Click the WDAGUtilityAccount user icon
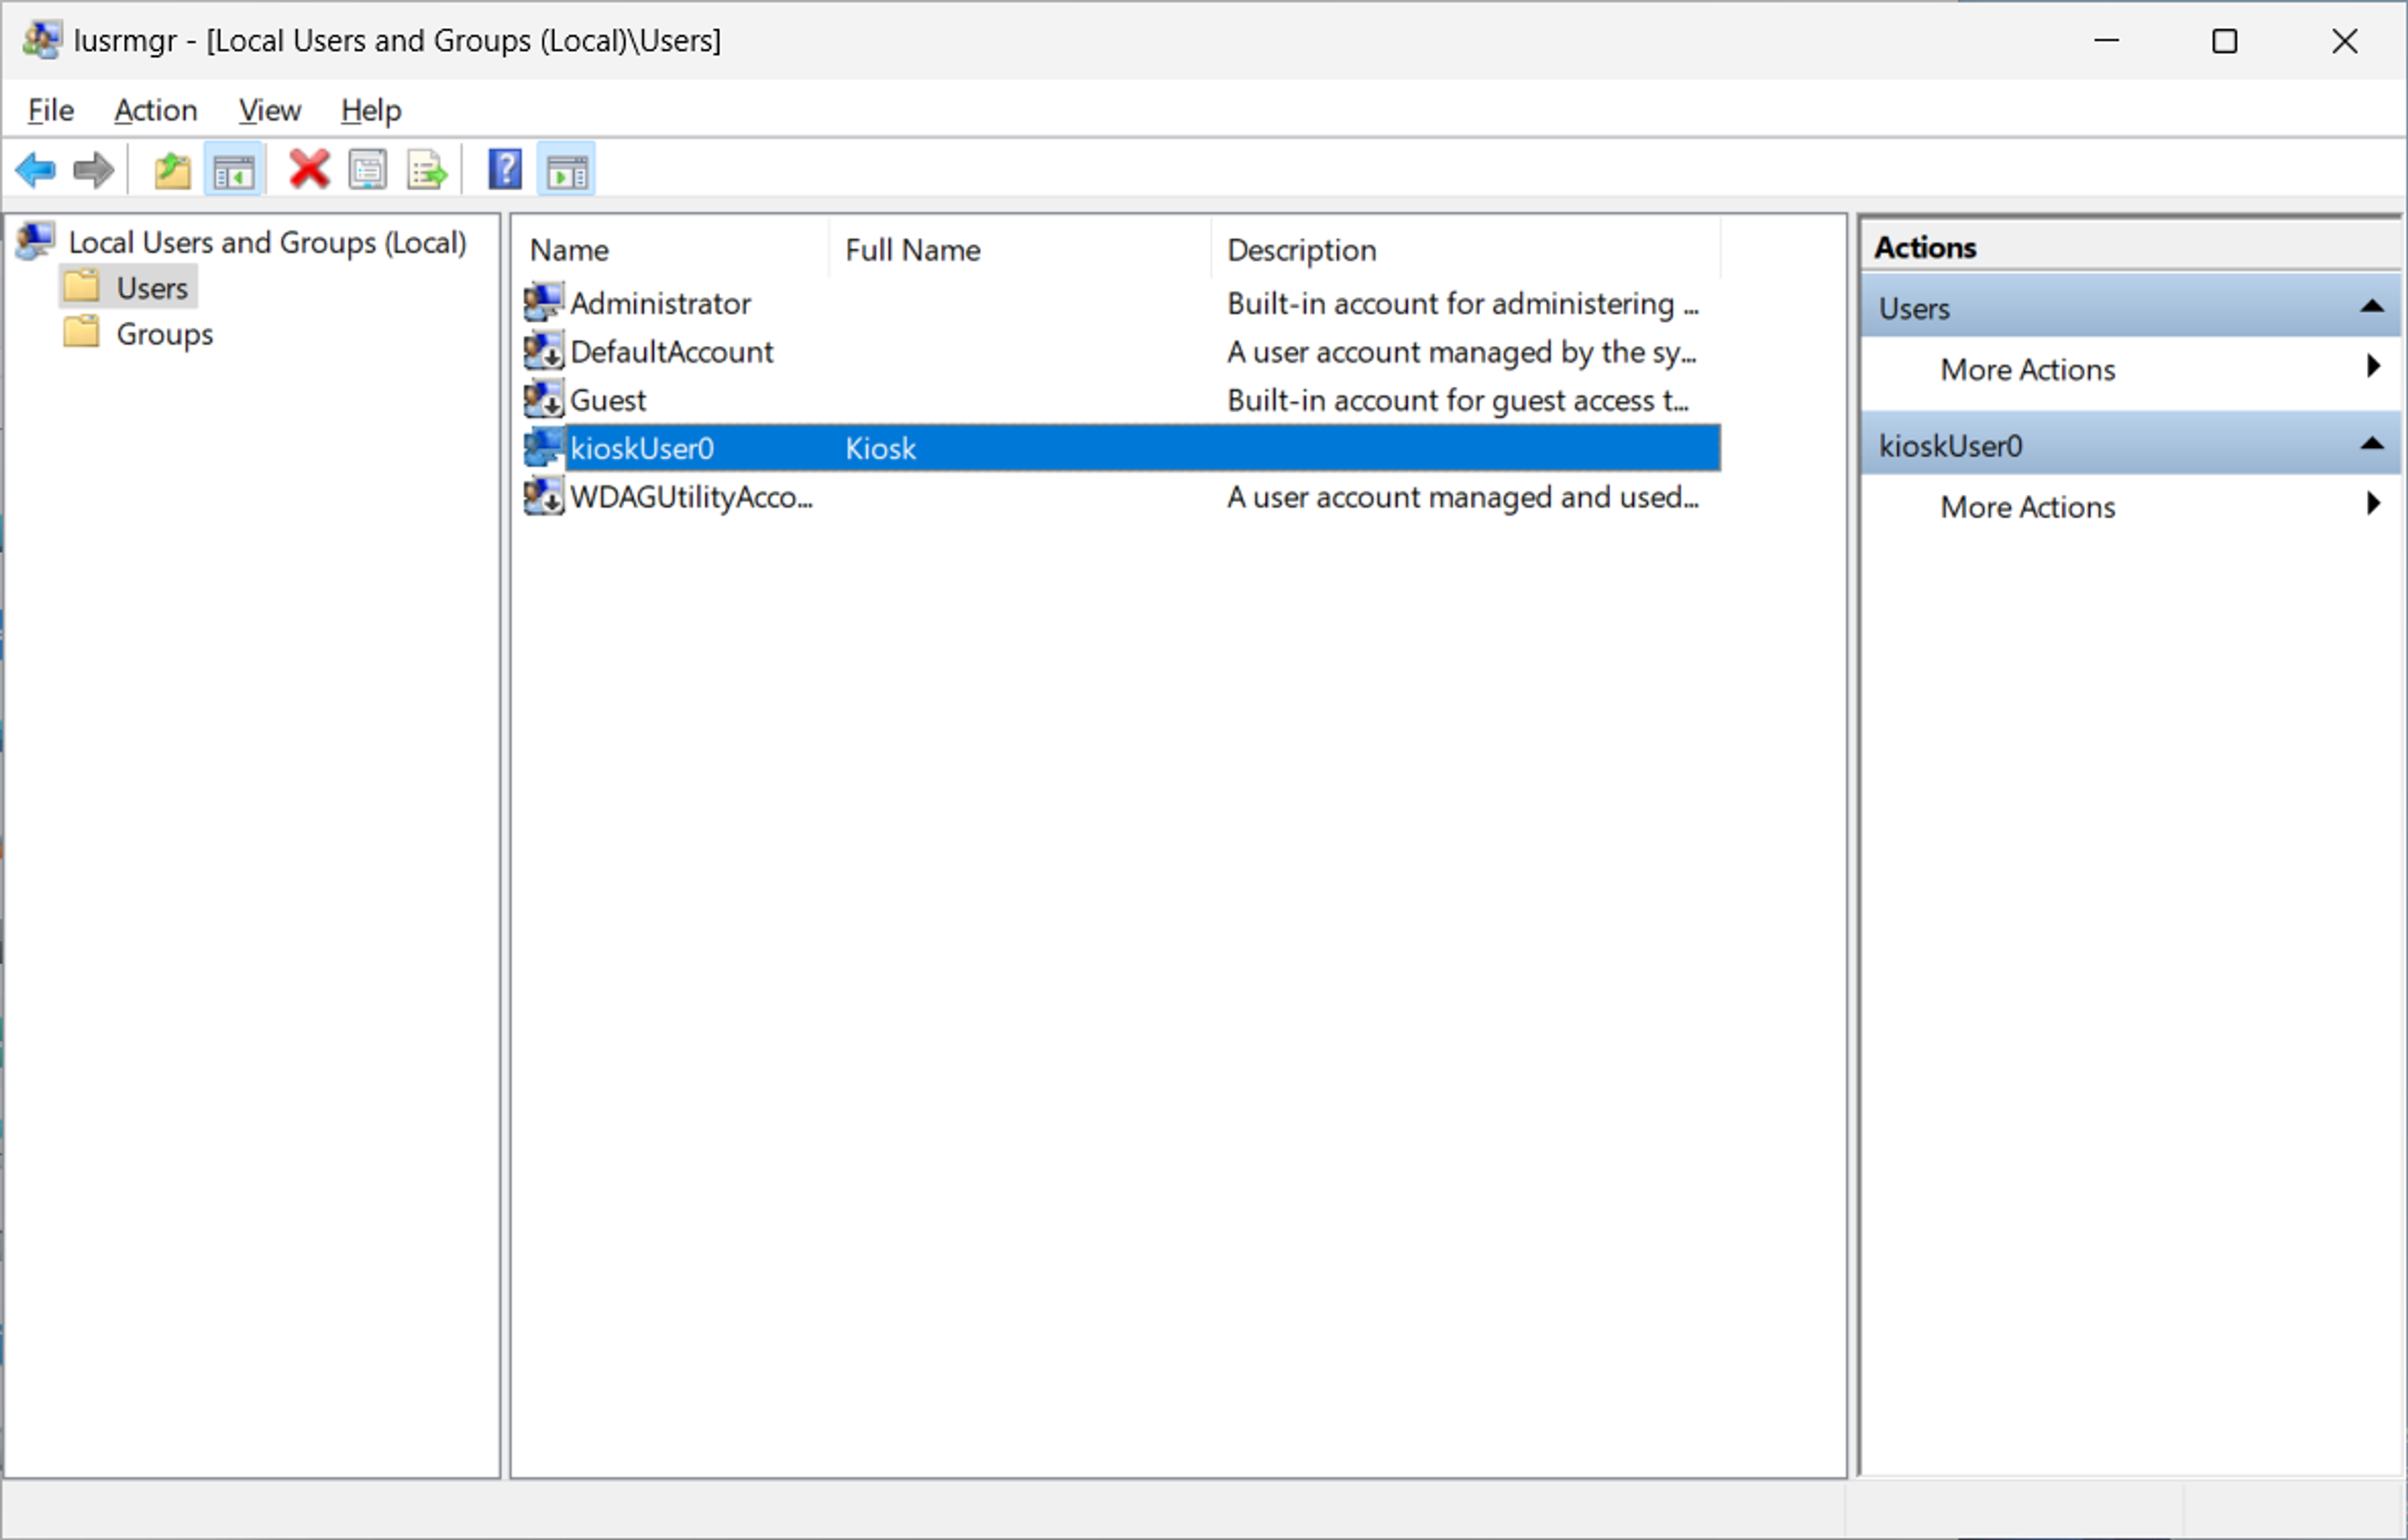The width and height of the screenshot is (2408, 1540). pos(544,496)
